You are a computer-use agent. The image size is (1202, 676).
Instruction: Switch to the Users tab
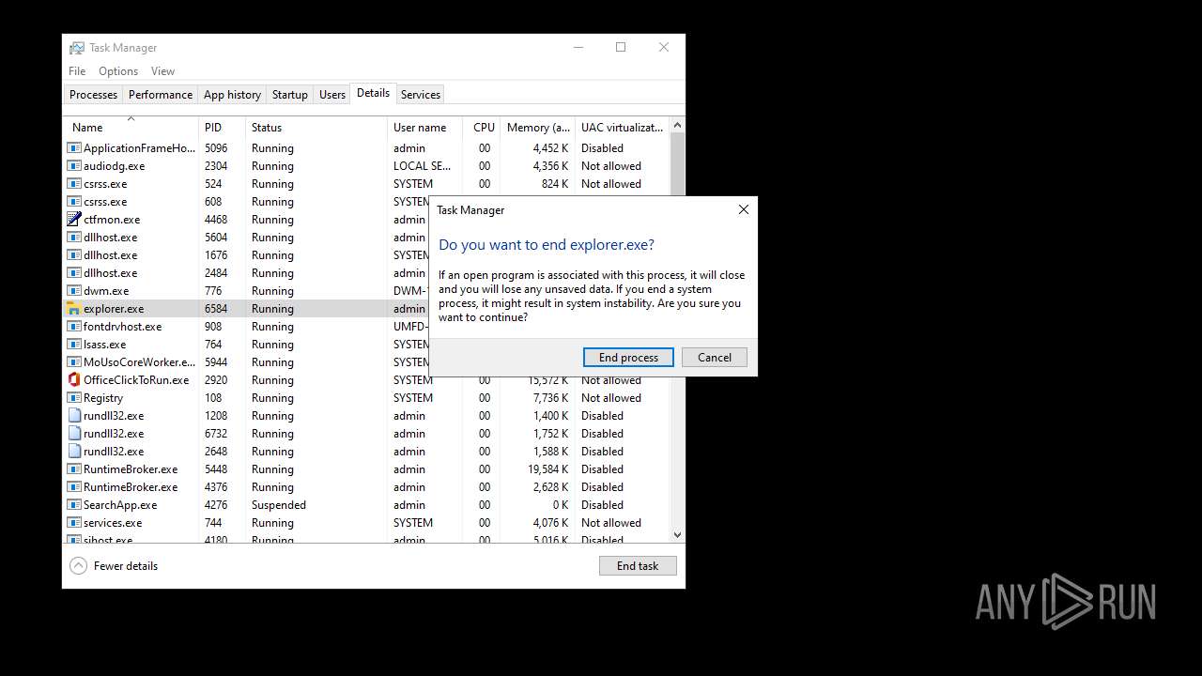coord(332,95)
